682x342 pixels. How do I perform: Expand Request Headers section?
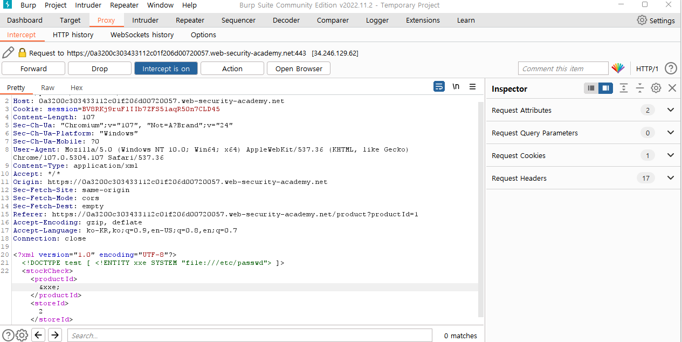(671, 178)
